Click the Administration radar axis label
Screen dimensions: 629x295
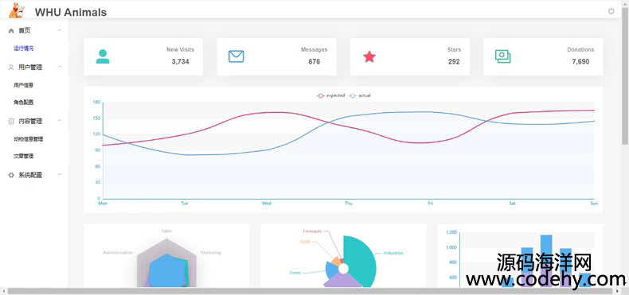click(x=118, y=253)
